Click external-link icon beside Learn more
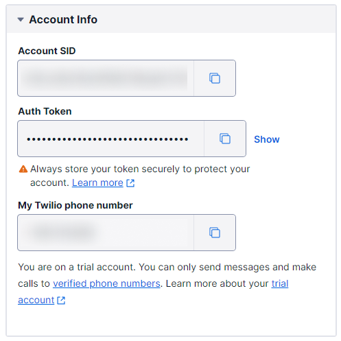 (130, 183)
